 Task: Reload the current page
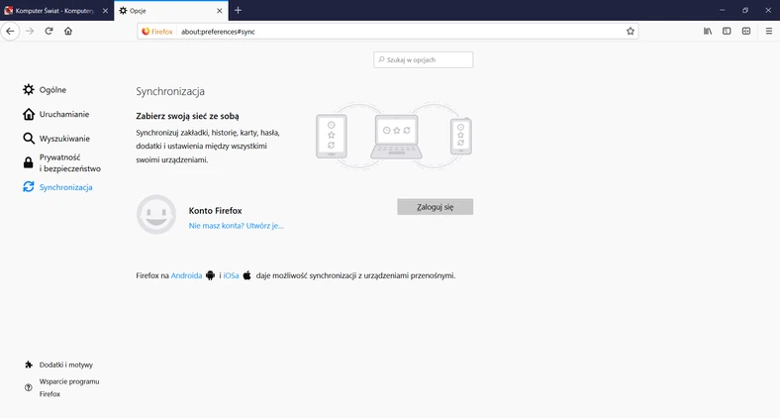tap(49, 31)
